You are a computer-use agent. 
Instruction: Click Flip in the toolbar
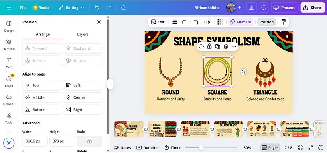pyautogui.click(x=207, y=22)
